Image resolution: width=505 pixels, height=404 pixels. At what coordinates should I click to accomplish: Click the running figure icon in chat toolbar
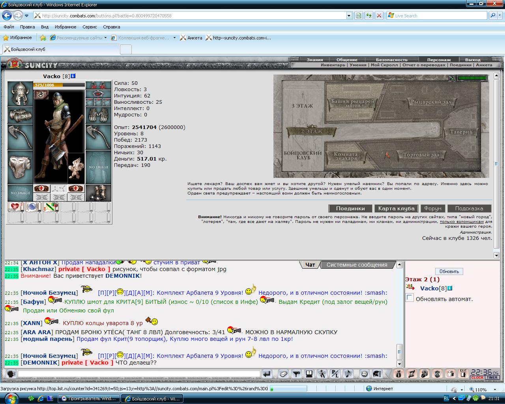pyautogui.click(x=322, y=374)
